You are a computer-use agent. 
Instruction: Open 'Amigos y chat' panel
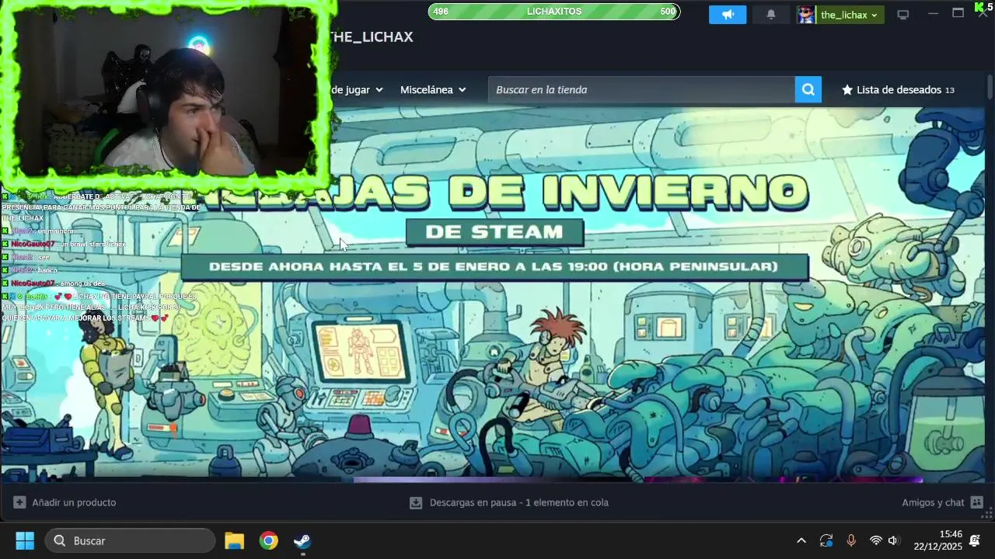[x=933, y=502]
